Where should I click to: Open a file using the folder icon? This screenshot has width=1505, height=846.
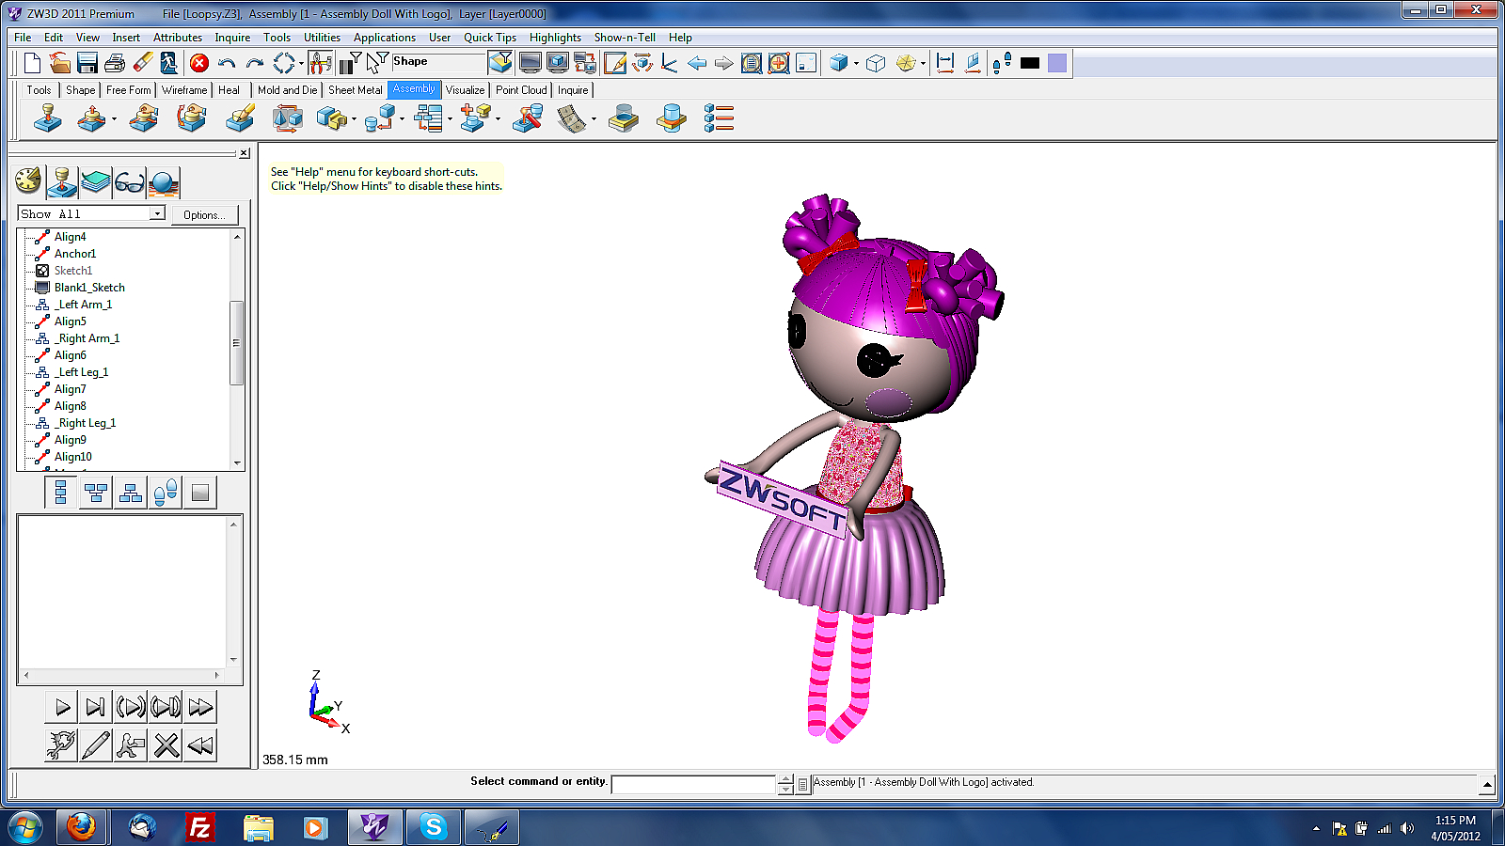point(59,63)
